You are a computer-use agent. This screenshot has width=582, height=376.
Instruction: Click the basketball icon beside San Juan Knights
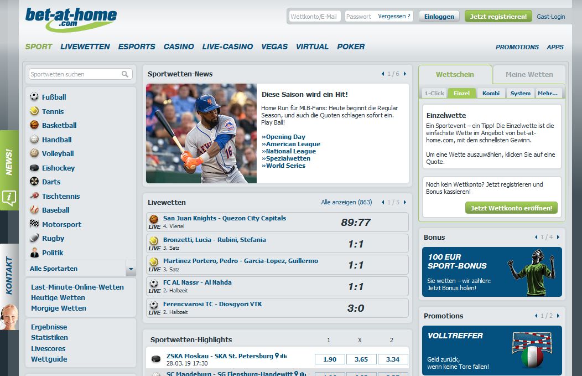pyautogui.click(x=154, y=219)
